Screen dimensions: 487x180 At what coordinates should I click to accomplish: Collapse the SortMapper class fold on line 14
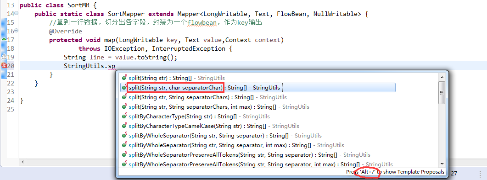pyautogui.click(x=17, y=13)
